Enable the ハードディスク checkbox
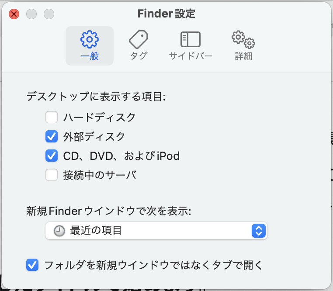Image resolution: width=333 pixels, height=291 pixels. tap(52, 117)
